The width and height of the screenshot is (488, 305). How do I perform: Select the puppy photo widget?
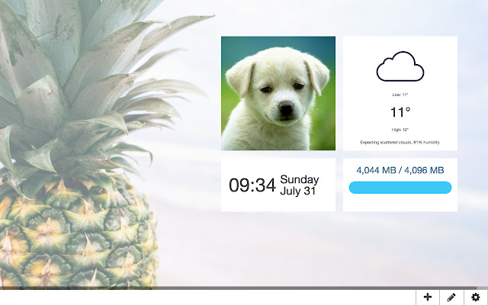click(x=278, y=93)
